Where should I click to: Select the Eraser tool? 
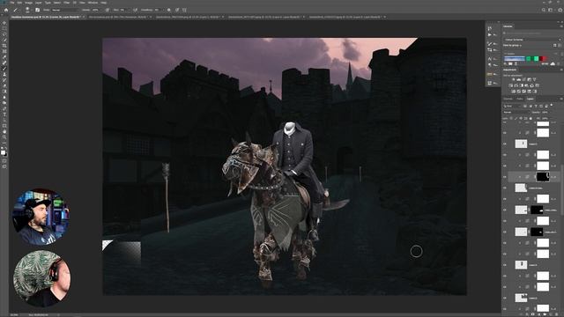pyautogui.click(x=4, y=86)
